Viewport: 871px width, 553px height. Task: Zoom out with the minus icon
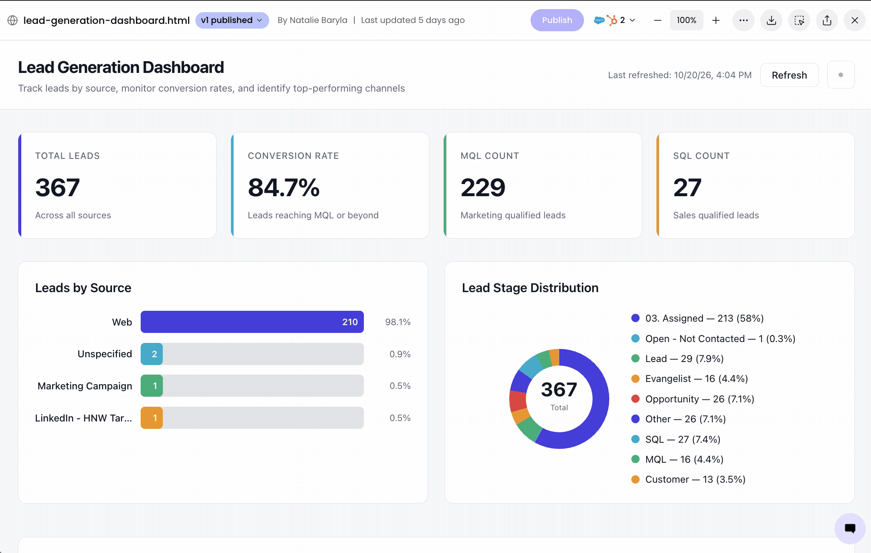(657, 20)
